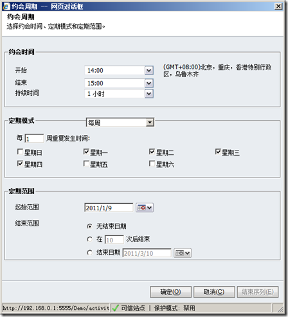
Task: Expand the 持续时间 dropdown showing 1 小时
Action: (149, 94)
